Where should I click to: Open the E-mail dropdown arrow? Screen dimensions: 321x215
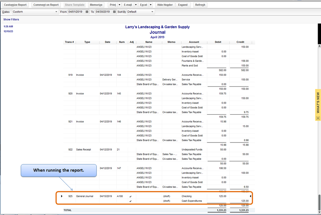click(136, 5)
